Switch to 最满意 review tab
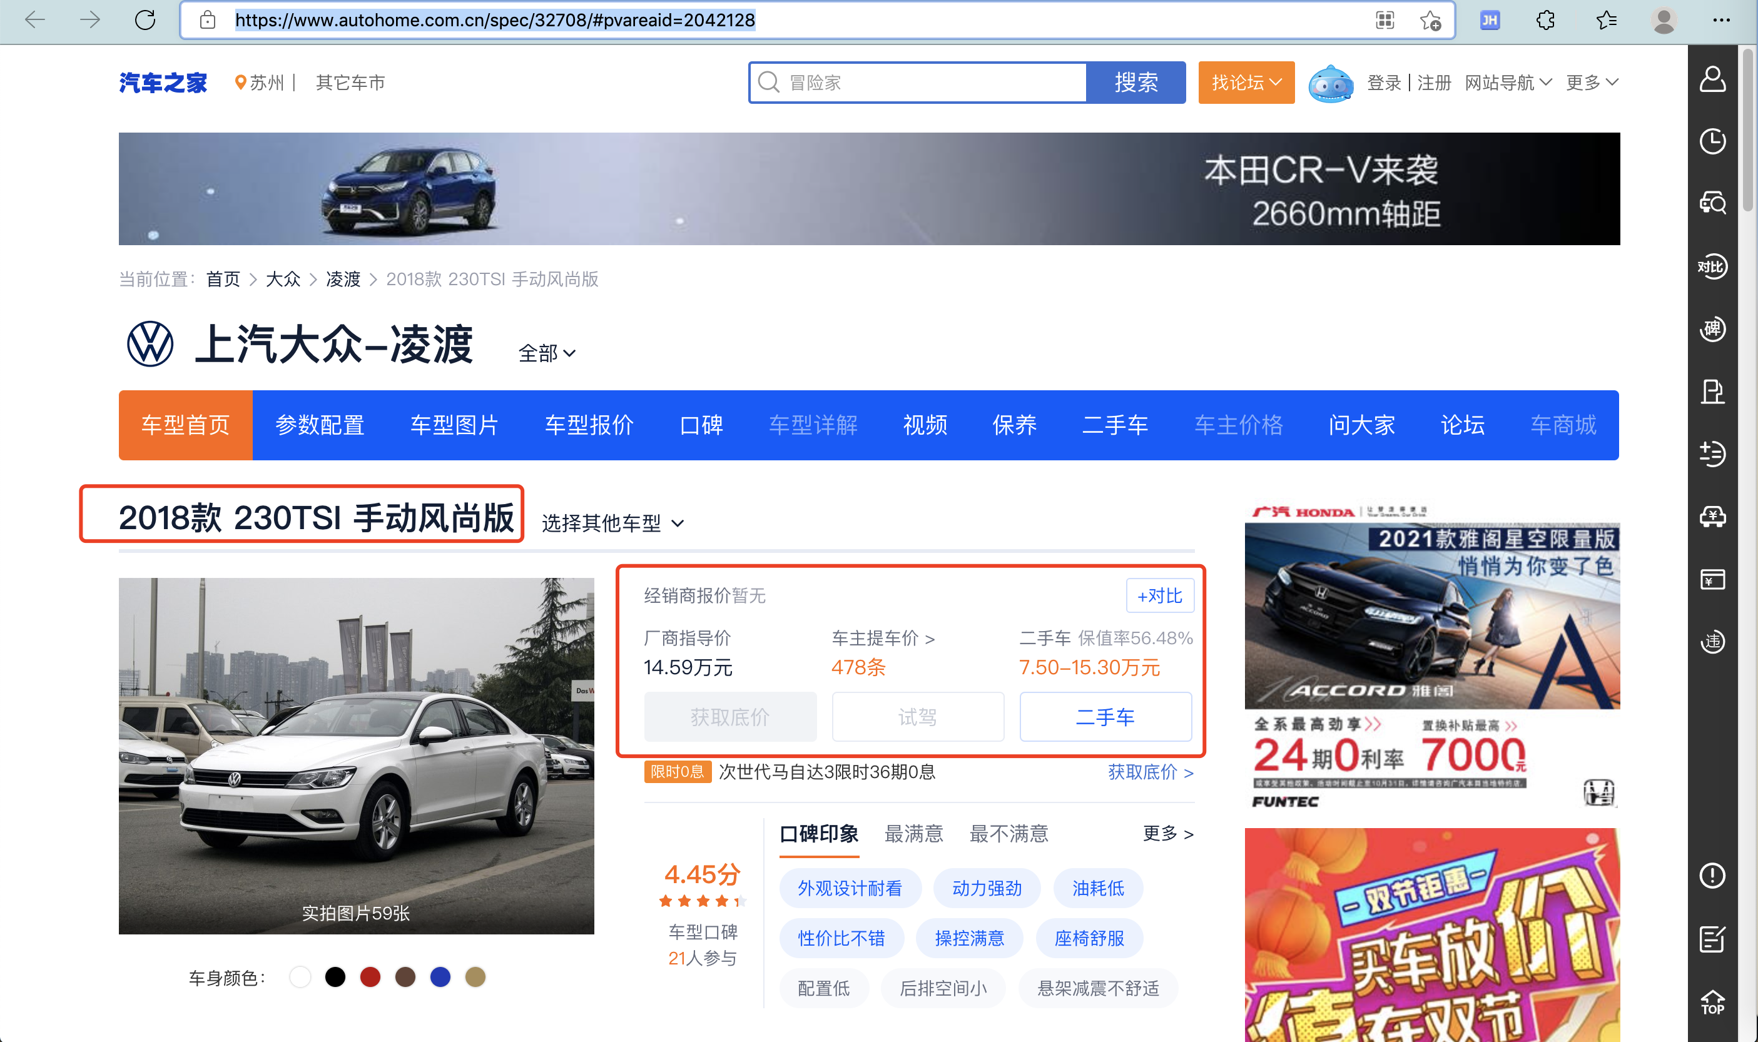 point(913,834)
